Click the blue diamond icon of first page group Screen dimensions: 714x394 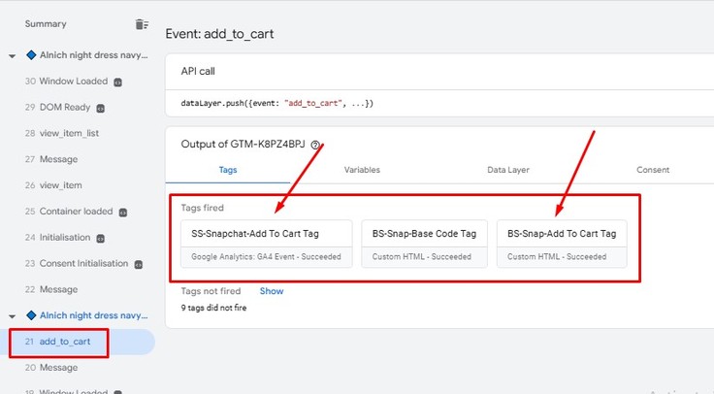(31, 56)
